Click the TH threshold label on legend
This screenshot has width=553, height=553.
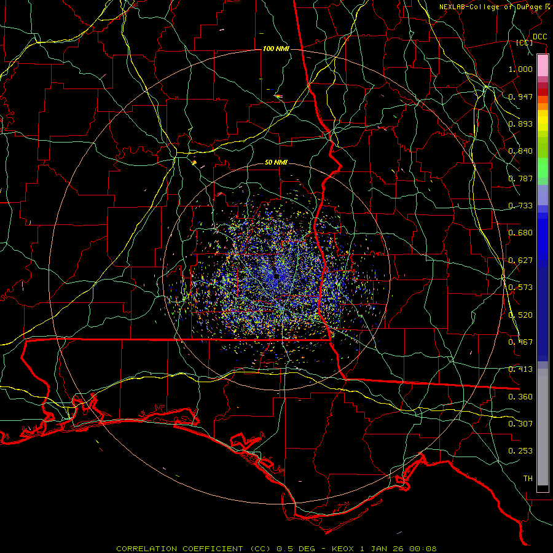[x=528, y=479]
